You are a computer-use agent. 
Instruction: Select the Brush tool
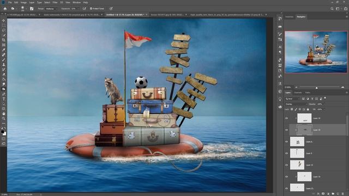coord(4,59)
